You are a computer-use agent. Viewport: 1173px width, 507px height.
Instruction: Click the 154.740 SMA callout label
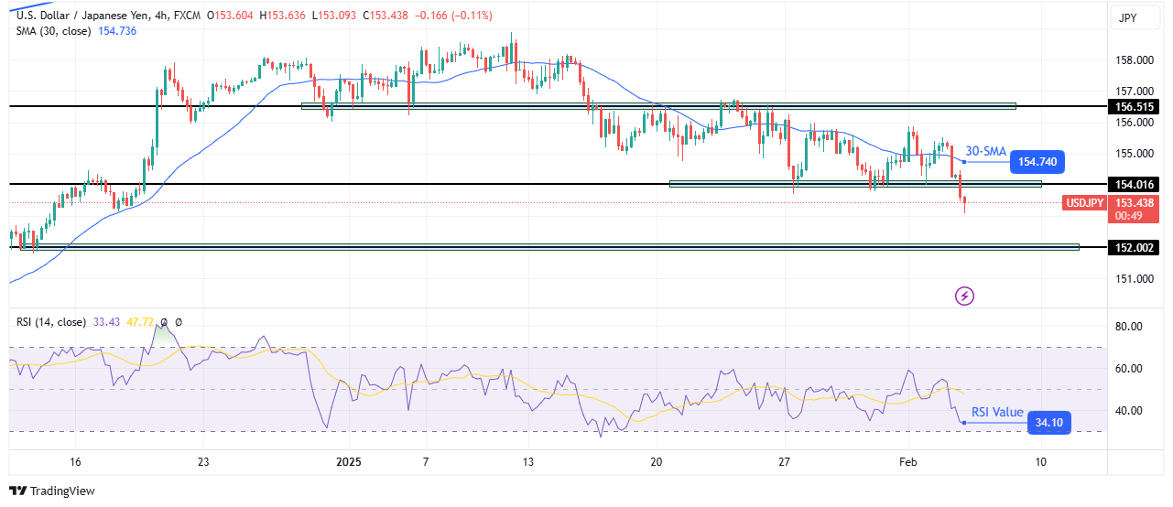[x=1039, y=163]
